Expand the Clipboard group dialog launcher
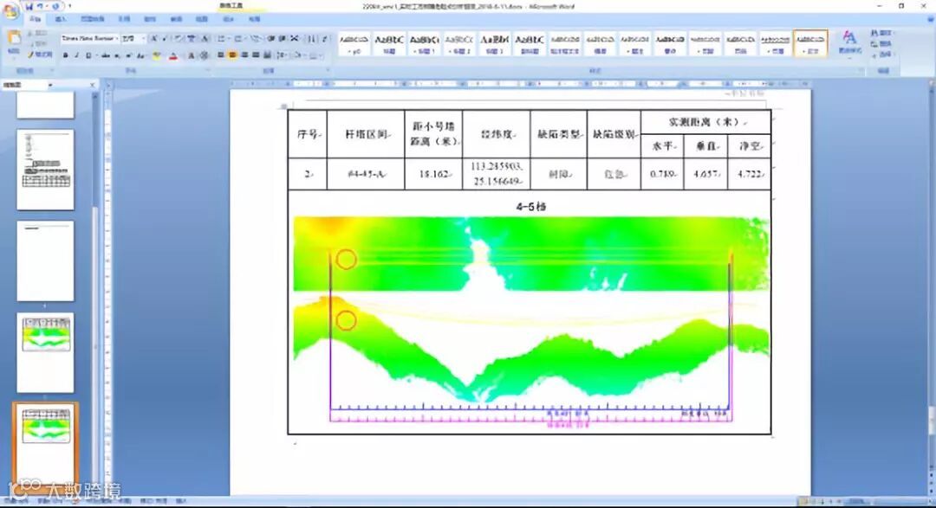 [52, 70]
